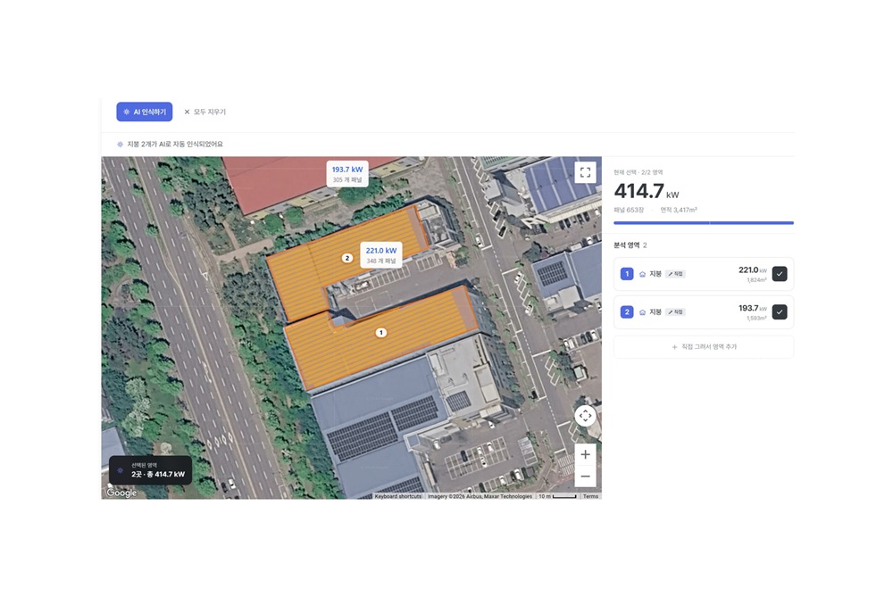
Task: Click the 면적 3,417m² text
Action: coord(679,210)
